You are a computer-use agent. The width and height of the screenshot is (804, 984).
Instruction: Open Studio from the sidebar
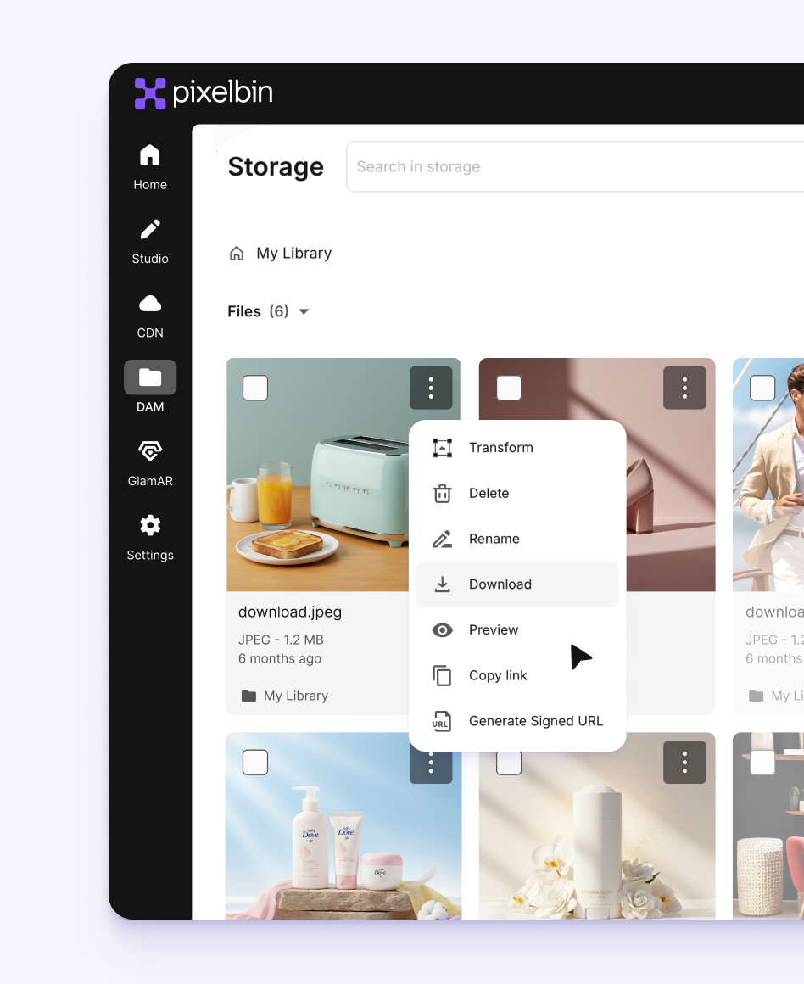click(x=150, y=241)
